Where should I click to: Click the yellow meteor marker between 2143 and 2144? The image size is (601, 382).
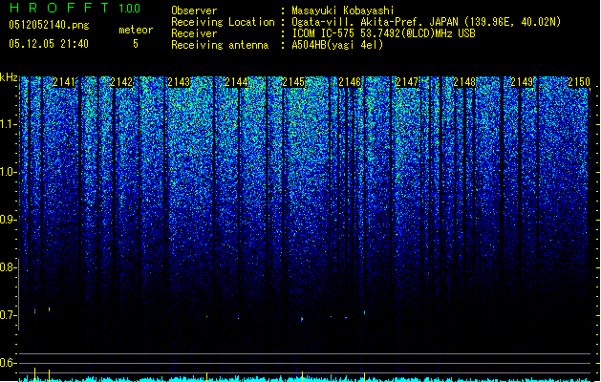tap(207, 376)
